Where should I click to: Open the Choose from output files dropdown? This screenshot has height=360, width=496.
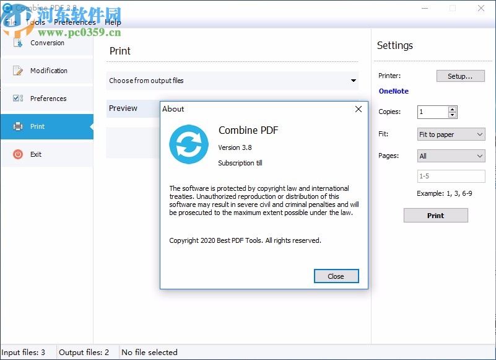coord(354,81)
